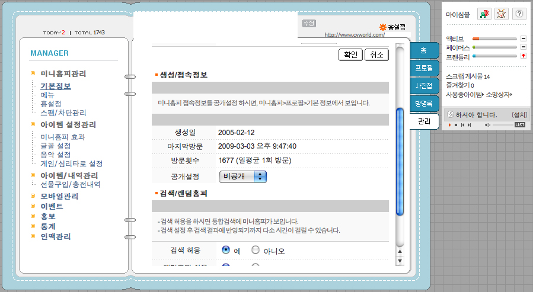The image size is (533, 292).
Task: Open 사용중아이템 link
Action: coord(465,94)
